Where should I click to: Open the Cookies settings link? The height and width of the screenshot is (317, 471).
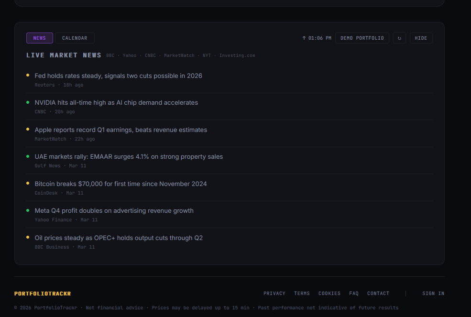pyautogui.click(x=329, y=293)
